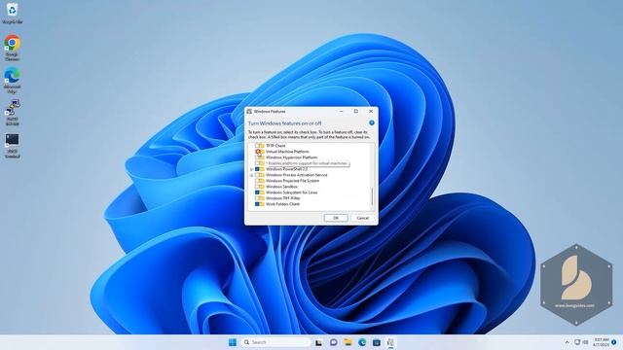Select the "Windows Subsystem for Linux" label
The height and width of the screenshot is (350, 623).
click(292, 192)
